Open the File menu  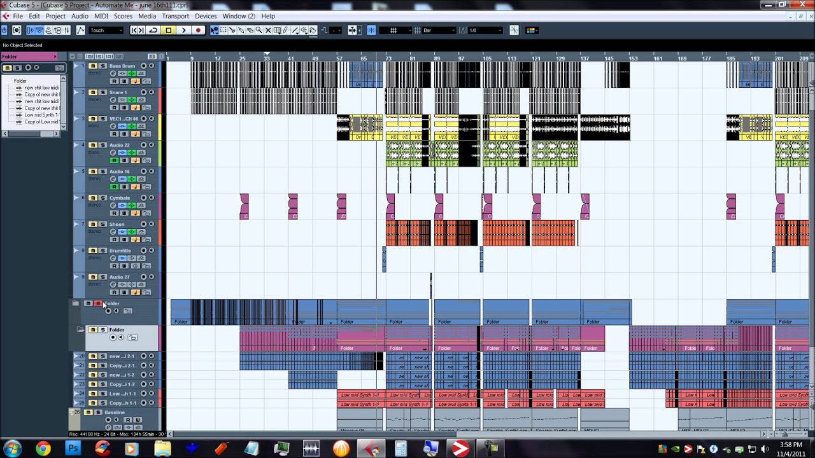(x=18, y=16)
